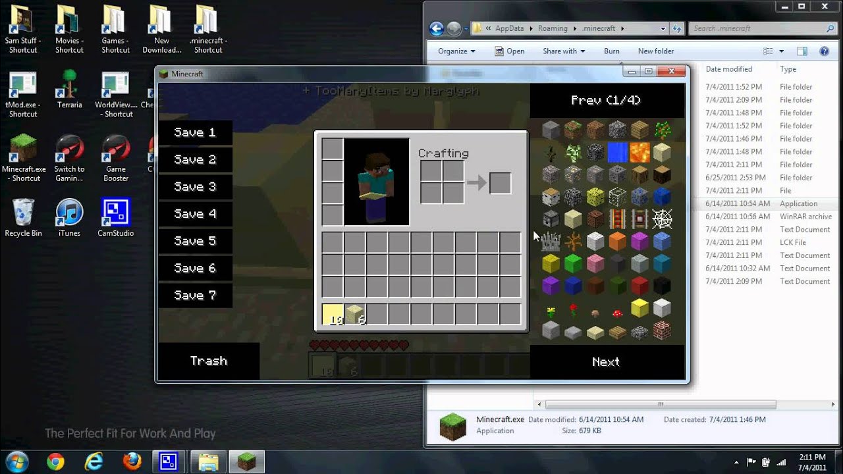Choose the note block
This screenshot has width=843, height=474.
point(595,219)
